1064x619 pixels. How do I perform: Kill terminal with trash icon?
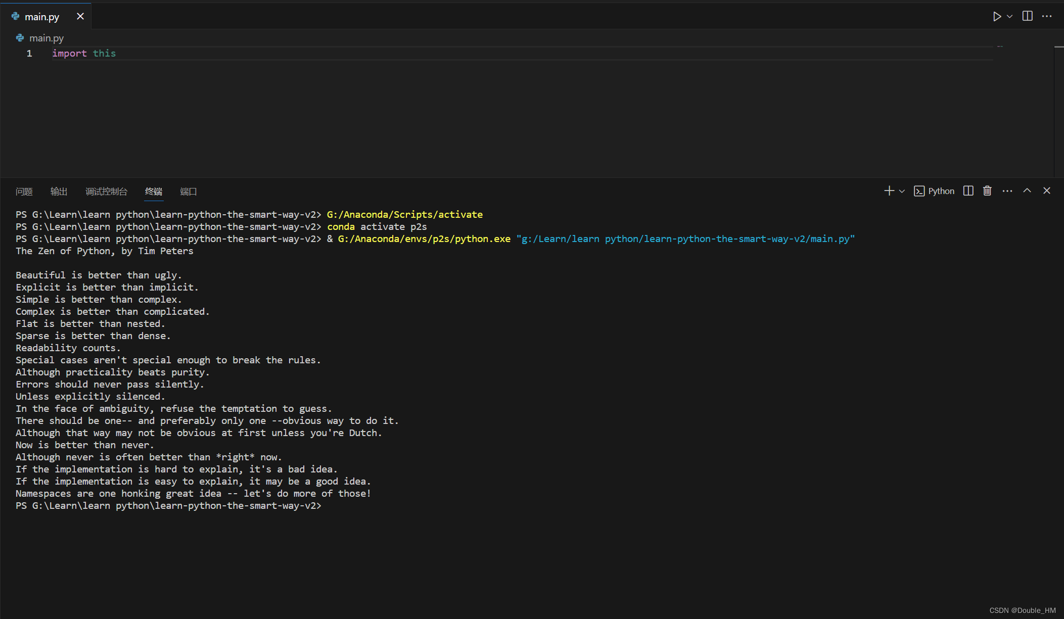click(x=987, y=191)
